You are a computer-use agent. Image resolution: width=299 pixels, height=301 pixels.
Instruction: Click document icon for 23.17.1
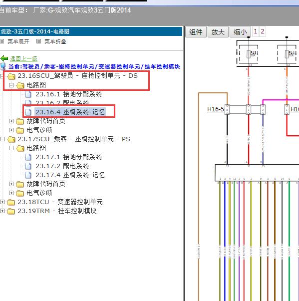click(28, 157)
